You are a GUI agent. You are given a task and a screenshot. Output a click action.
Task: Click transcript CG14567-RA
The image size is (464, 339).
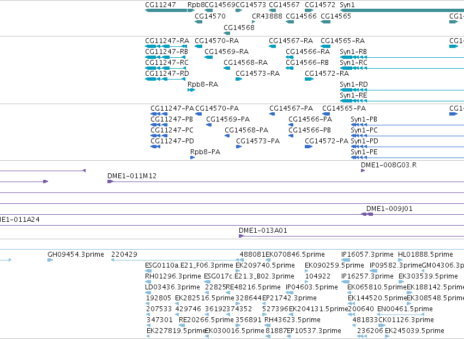click(x=291, y=40)
